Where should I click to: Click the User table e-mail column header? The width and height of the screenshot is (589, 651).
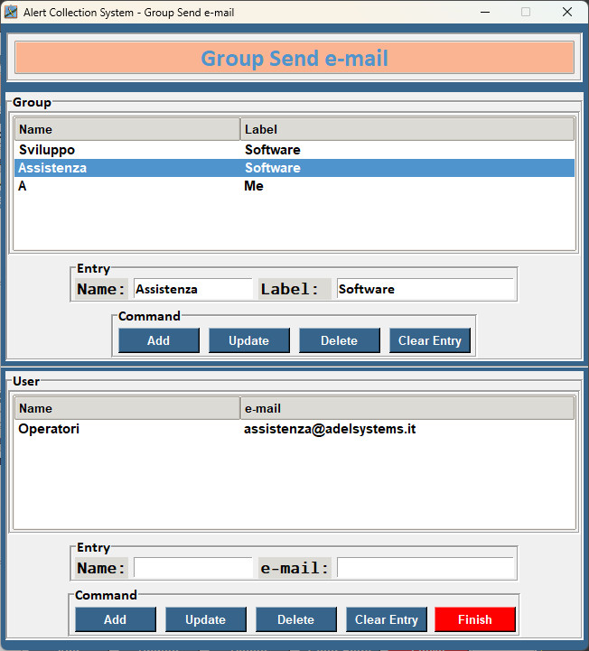407,408
